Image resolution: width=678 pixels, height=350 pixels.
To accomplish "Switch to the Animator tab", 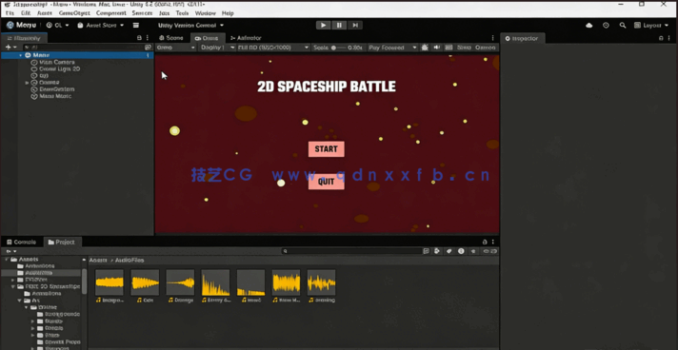I will (246, 38).
